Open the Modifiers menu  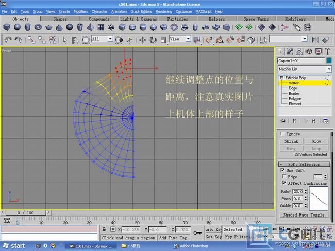point(80,11)
